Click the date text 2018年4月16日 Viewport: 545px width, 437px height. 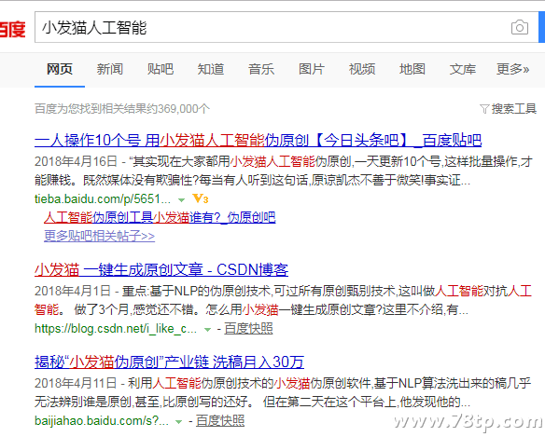coord(76,161)
